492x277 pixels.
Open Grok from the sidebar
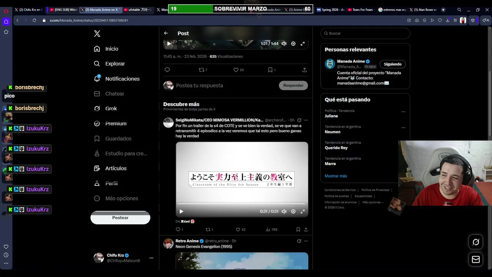pos(106,108)
